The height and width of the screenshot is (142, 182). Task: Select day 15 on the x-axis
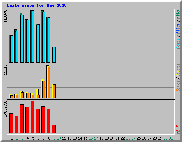(x=85, y=138)
